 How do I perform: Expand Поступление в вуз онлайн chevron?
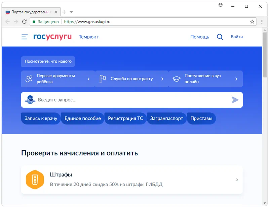(236, 79)
